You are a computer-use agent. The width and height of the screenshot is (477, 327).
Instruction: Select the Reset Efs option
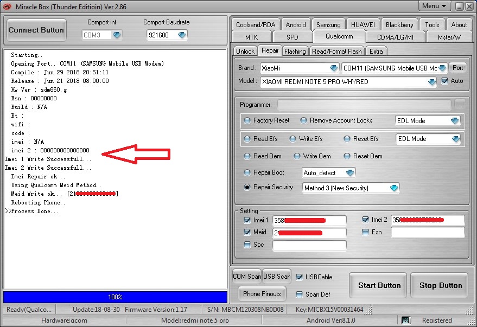tap(347, 139)
